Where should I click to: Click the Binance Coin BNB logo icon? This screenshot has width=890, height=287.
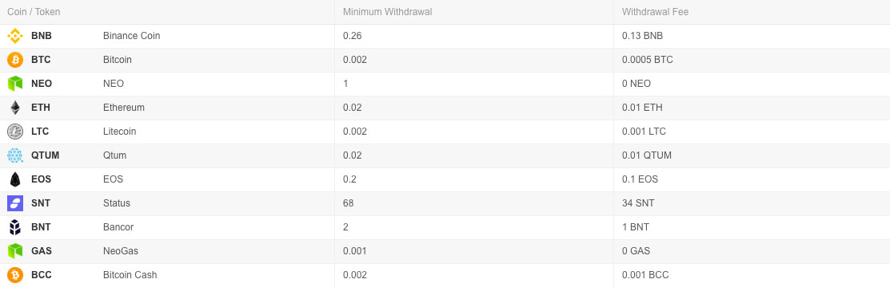14,36
